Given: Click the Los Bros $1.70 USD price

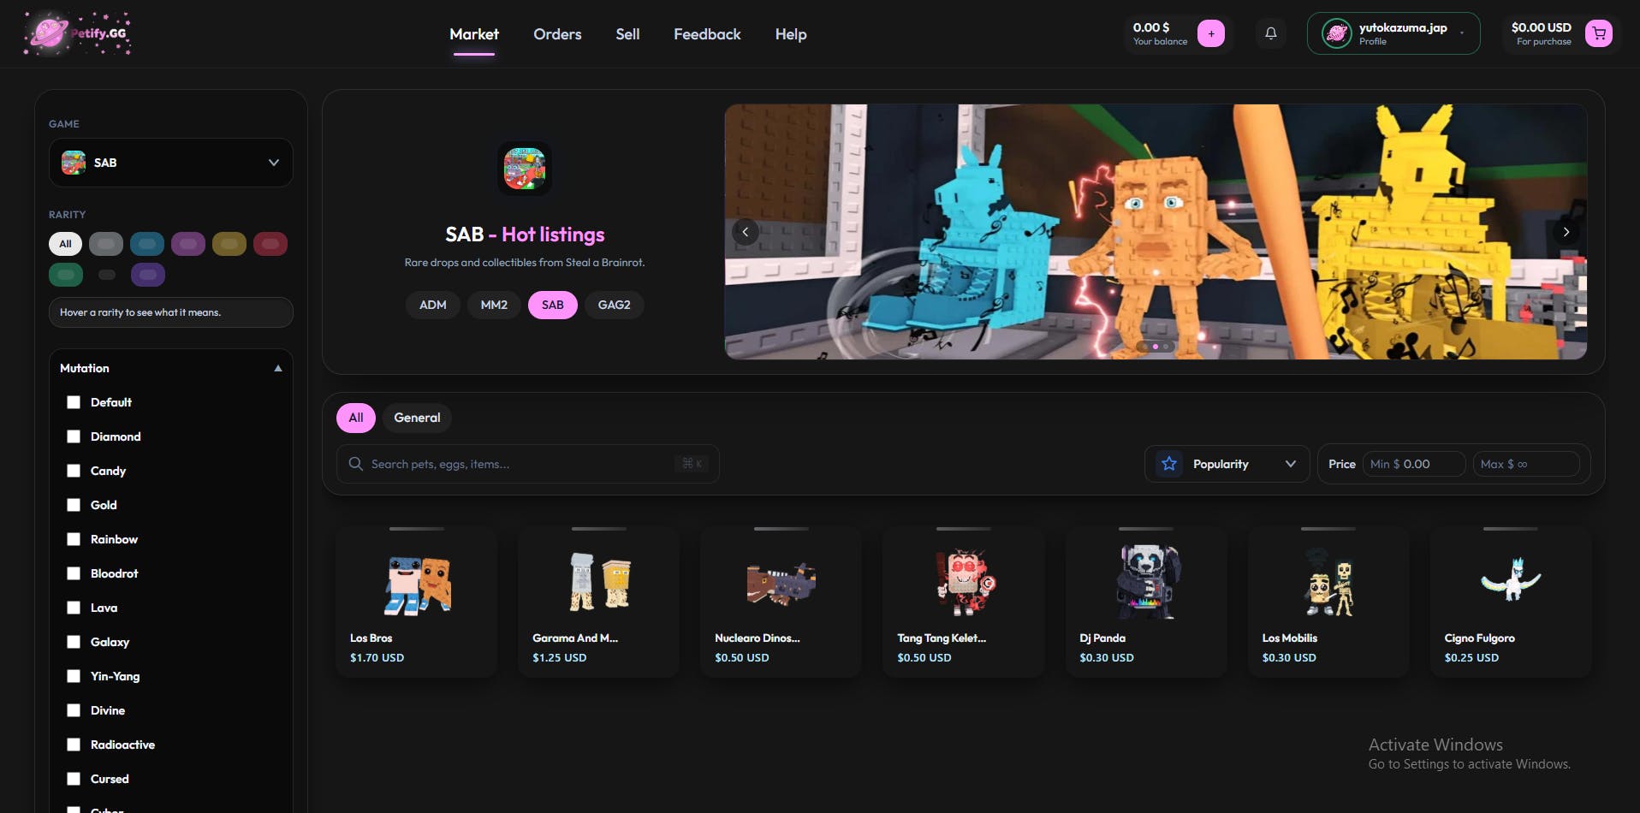Looking at the screenshot, I should (377, 658).
